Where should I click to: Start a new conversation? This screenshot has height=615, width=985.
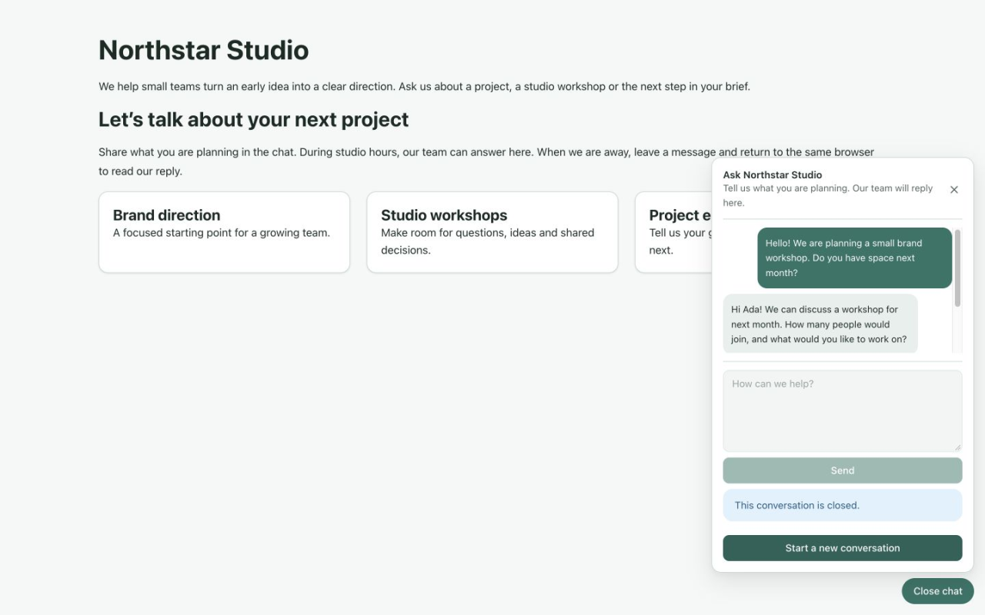coord(843,548)
